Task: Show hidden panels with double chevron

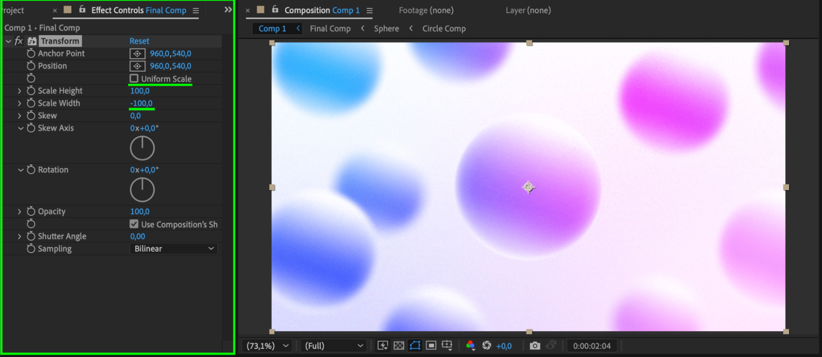Action: tap(228, 9)
